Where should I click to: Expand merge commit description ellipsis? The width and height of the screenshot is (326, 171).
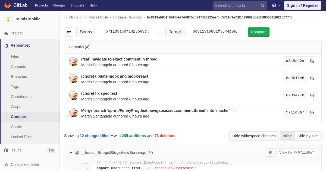coord(235,110)
